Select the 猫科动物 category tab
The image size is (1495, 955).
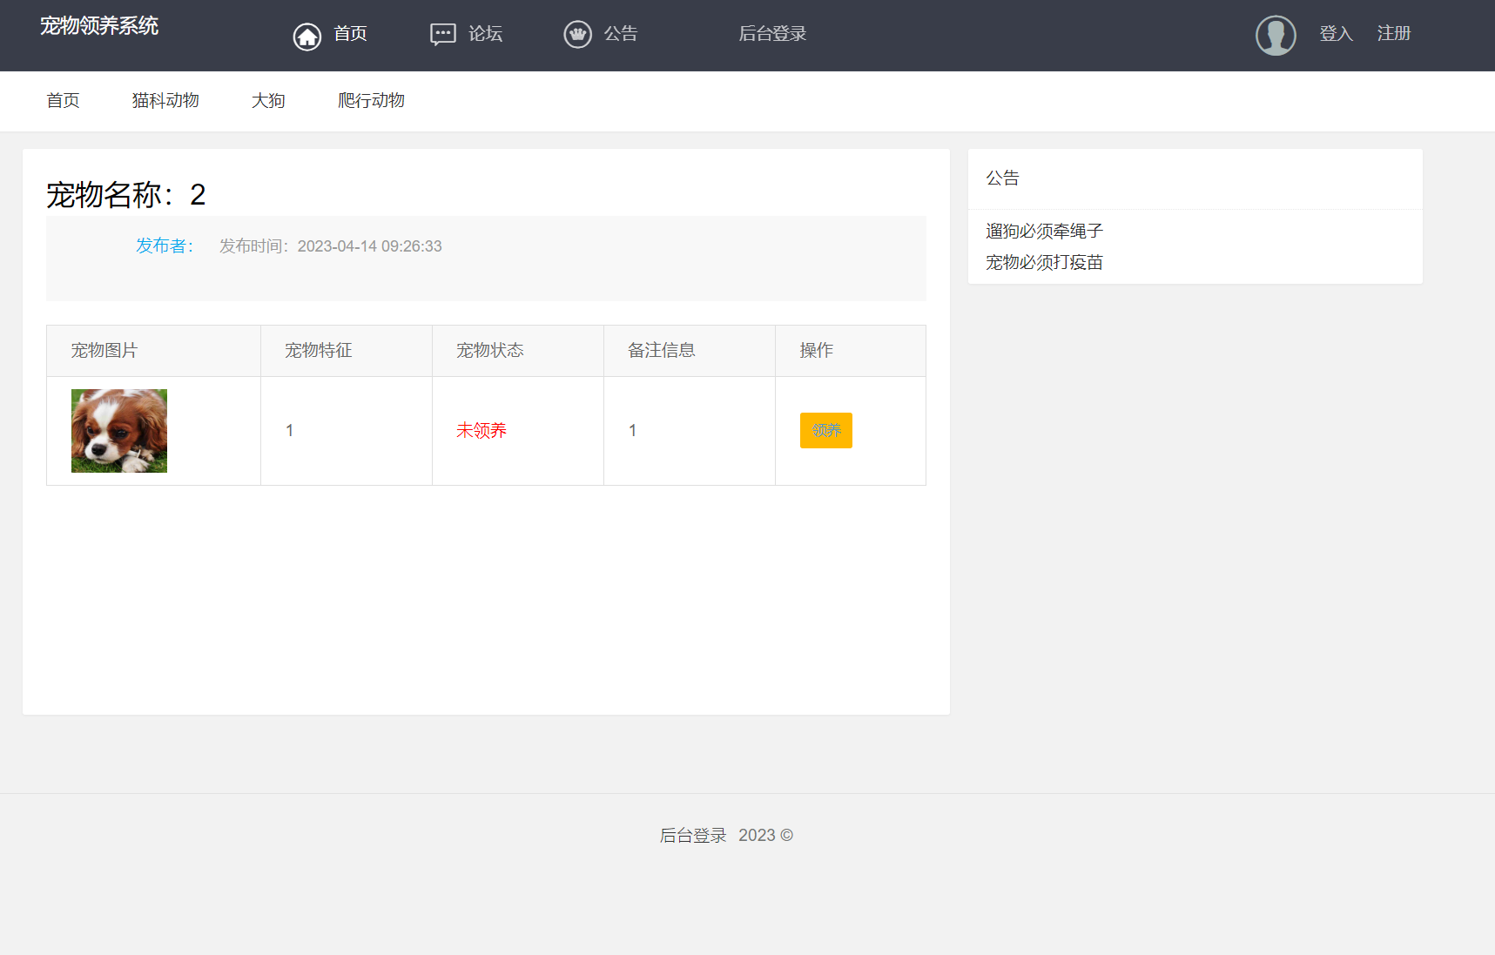pyautogui.click(x=165, y=101)
